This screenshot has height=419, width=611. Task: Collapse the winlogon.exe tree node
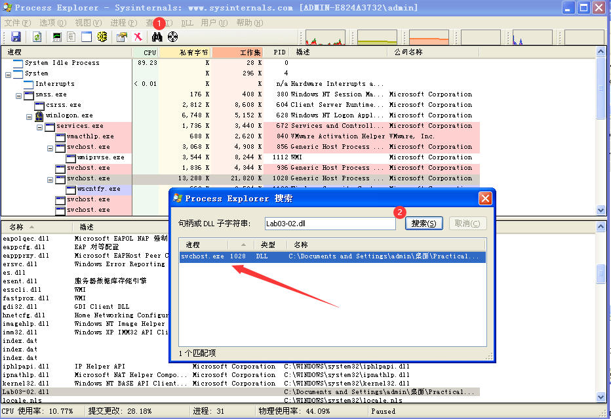(x=29, y=117)
